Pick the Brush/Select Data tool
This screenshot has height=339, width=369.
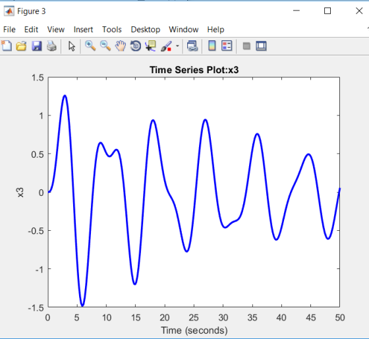click(166, 46)
